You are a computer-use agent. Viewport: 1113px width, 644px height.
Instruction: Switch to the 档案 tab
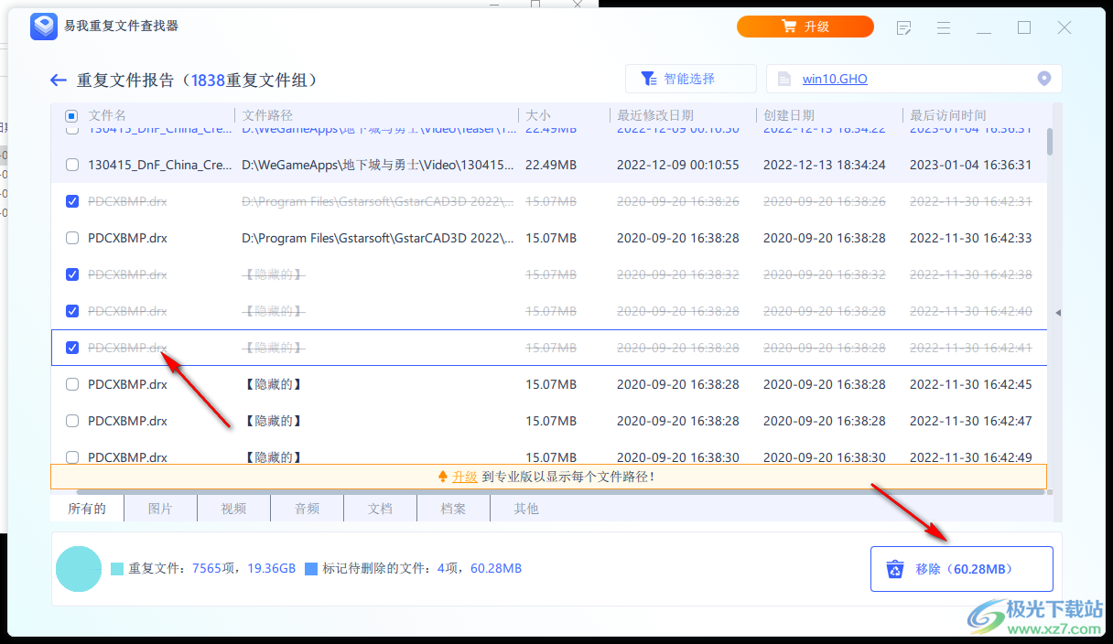coord(453,509)
